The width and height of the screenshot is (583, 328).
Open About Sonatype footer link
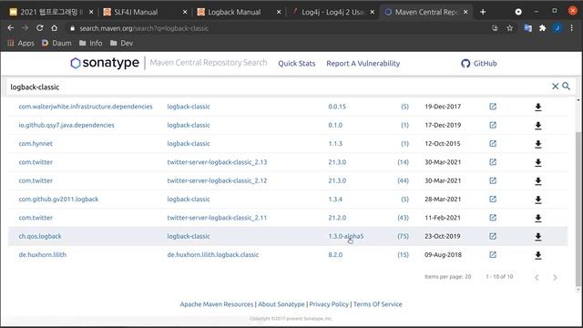point(281,304)
